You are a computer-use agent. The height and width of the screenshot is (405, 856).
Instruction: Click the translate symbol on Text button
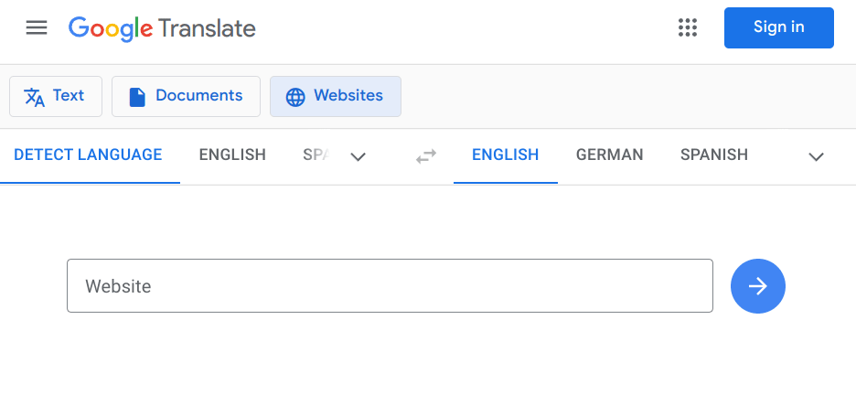coord(35,97)
